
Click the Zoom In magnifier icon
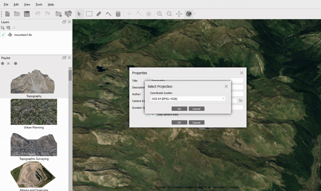160,14
